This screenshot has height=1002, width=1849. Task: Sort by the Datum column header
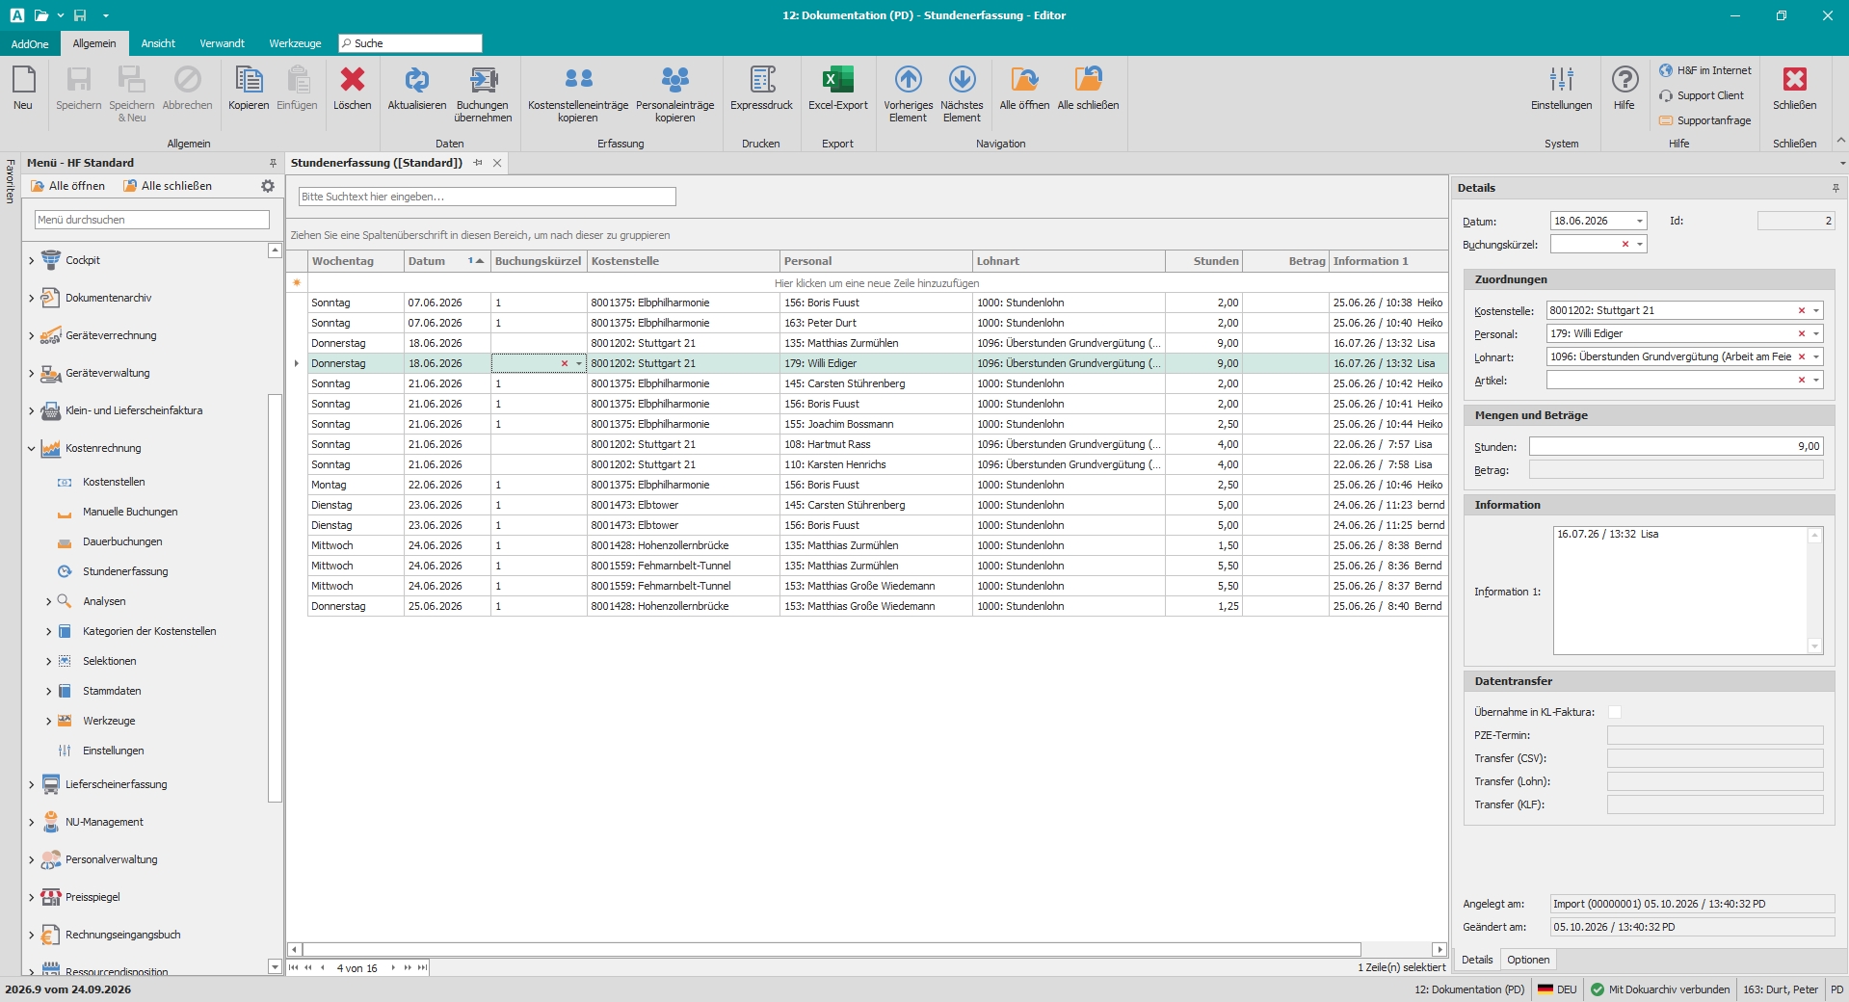pos(447,261)
